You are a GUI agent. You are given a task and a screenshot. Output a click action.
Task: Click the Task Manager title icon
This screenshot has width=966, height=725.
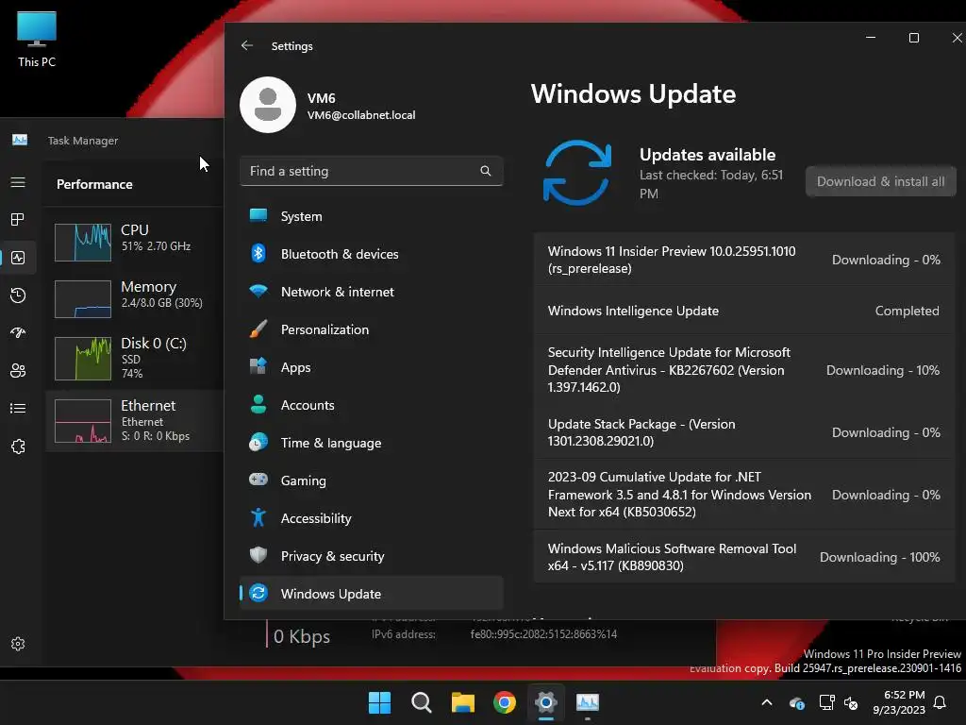(20, 140)
